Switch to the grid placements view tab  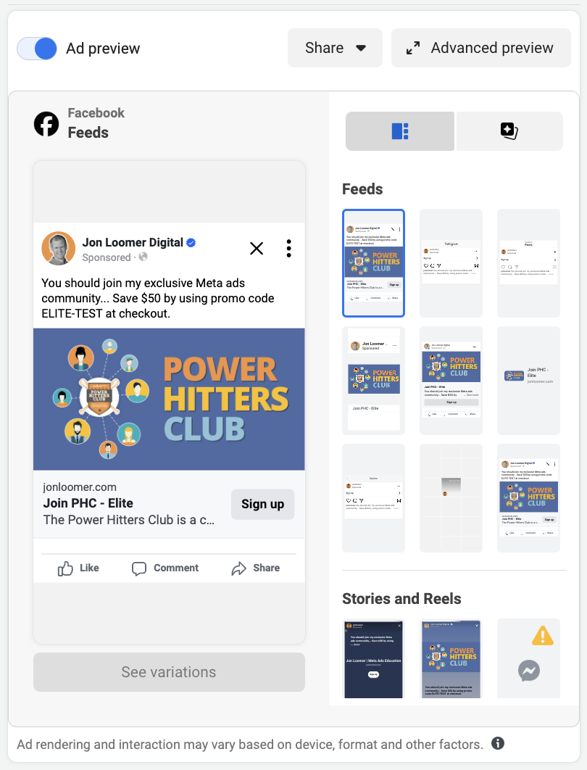point(400,131)
